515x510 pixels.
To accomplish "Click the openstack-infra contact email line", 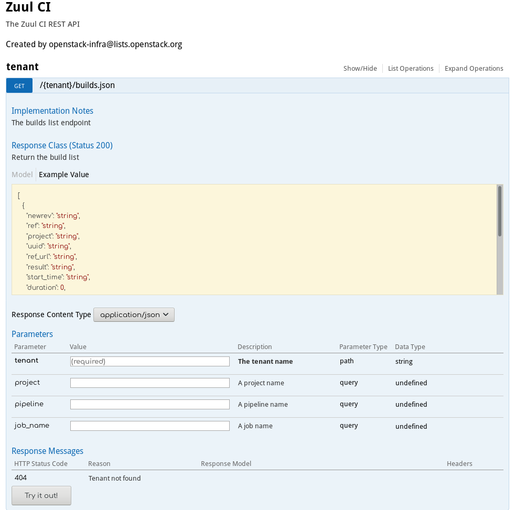I will (x=94, y=45).
